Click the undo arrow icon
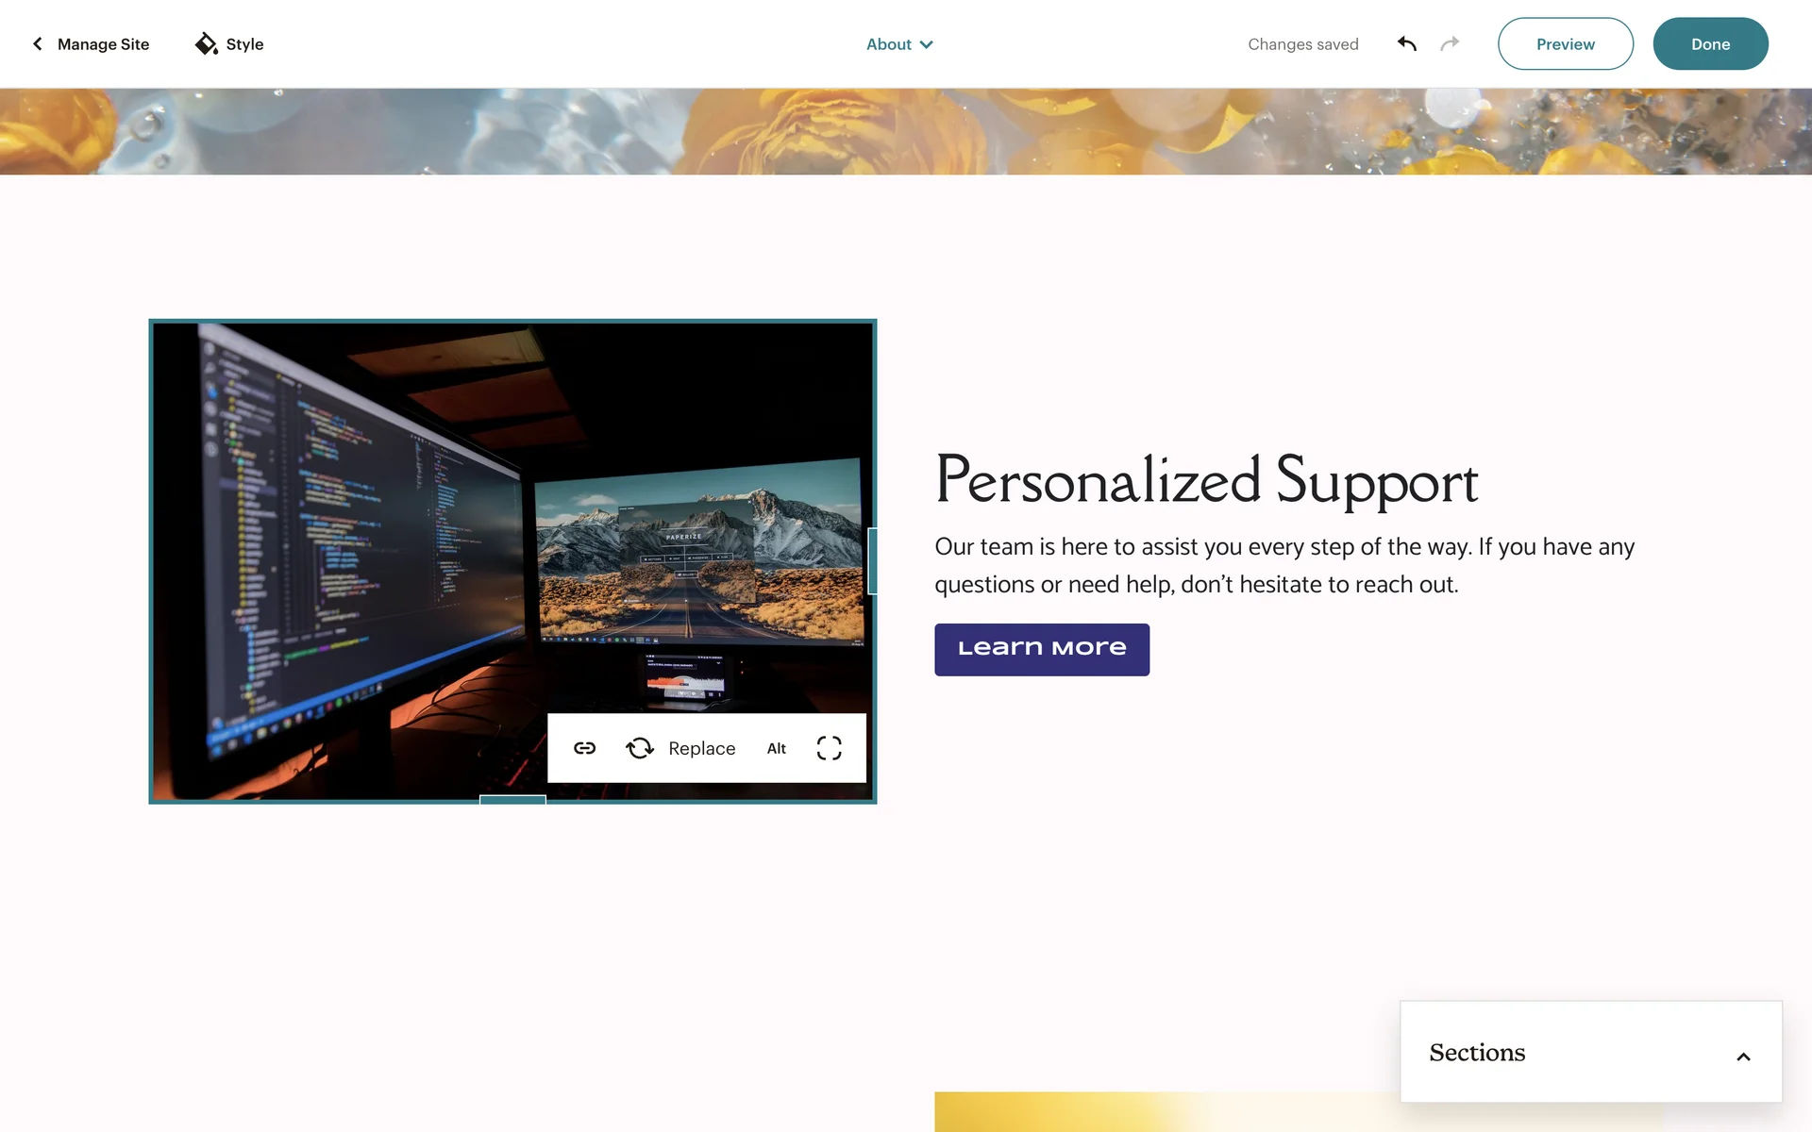Screen dimensions: 1812x1132 [x=1406, y=43]
